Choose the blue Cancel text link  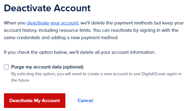point(85,101)
